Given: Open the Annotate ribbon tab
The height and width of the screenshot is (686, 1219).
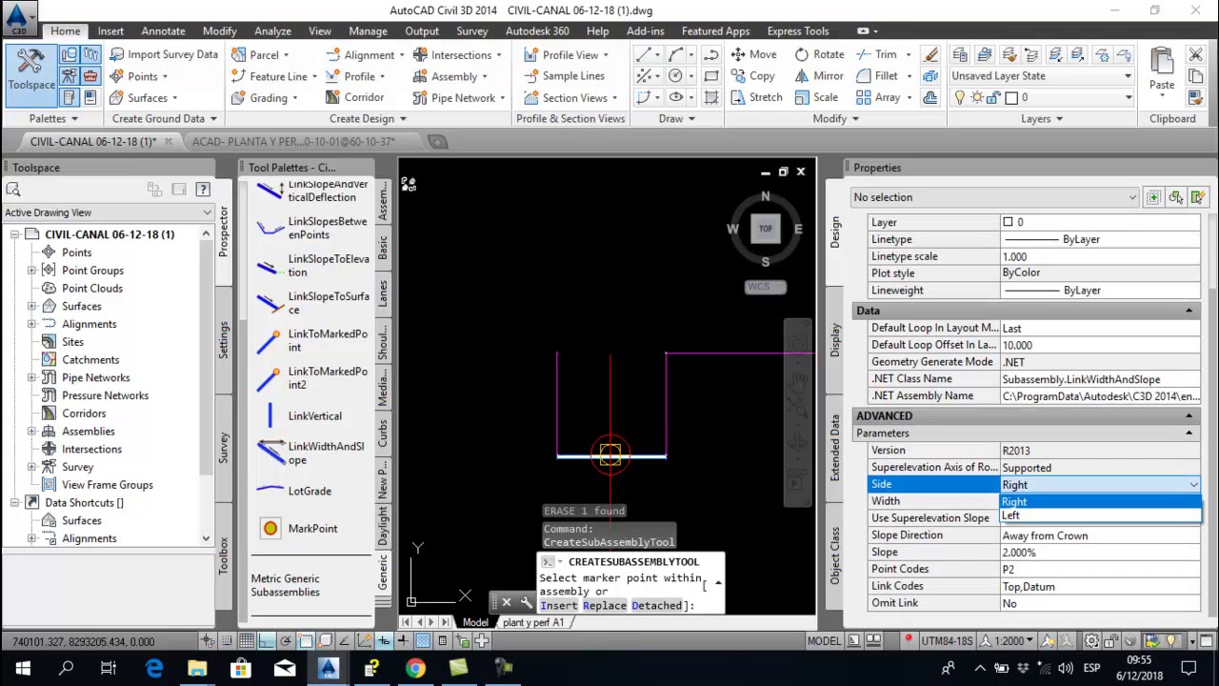Looking at the screenshot, I should 163,30.
